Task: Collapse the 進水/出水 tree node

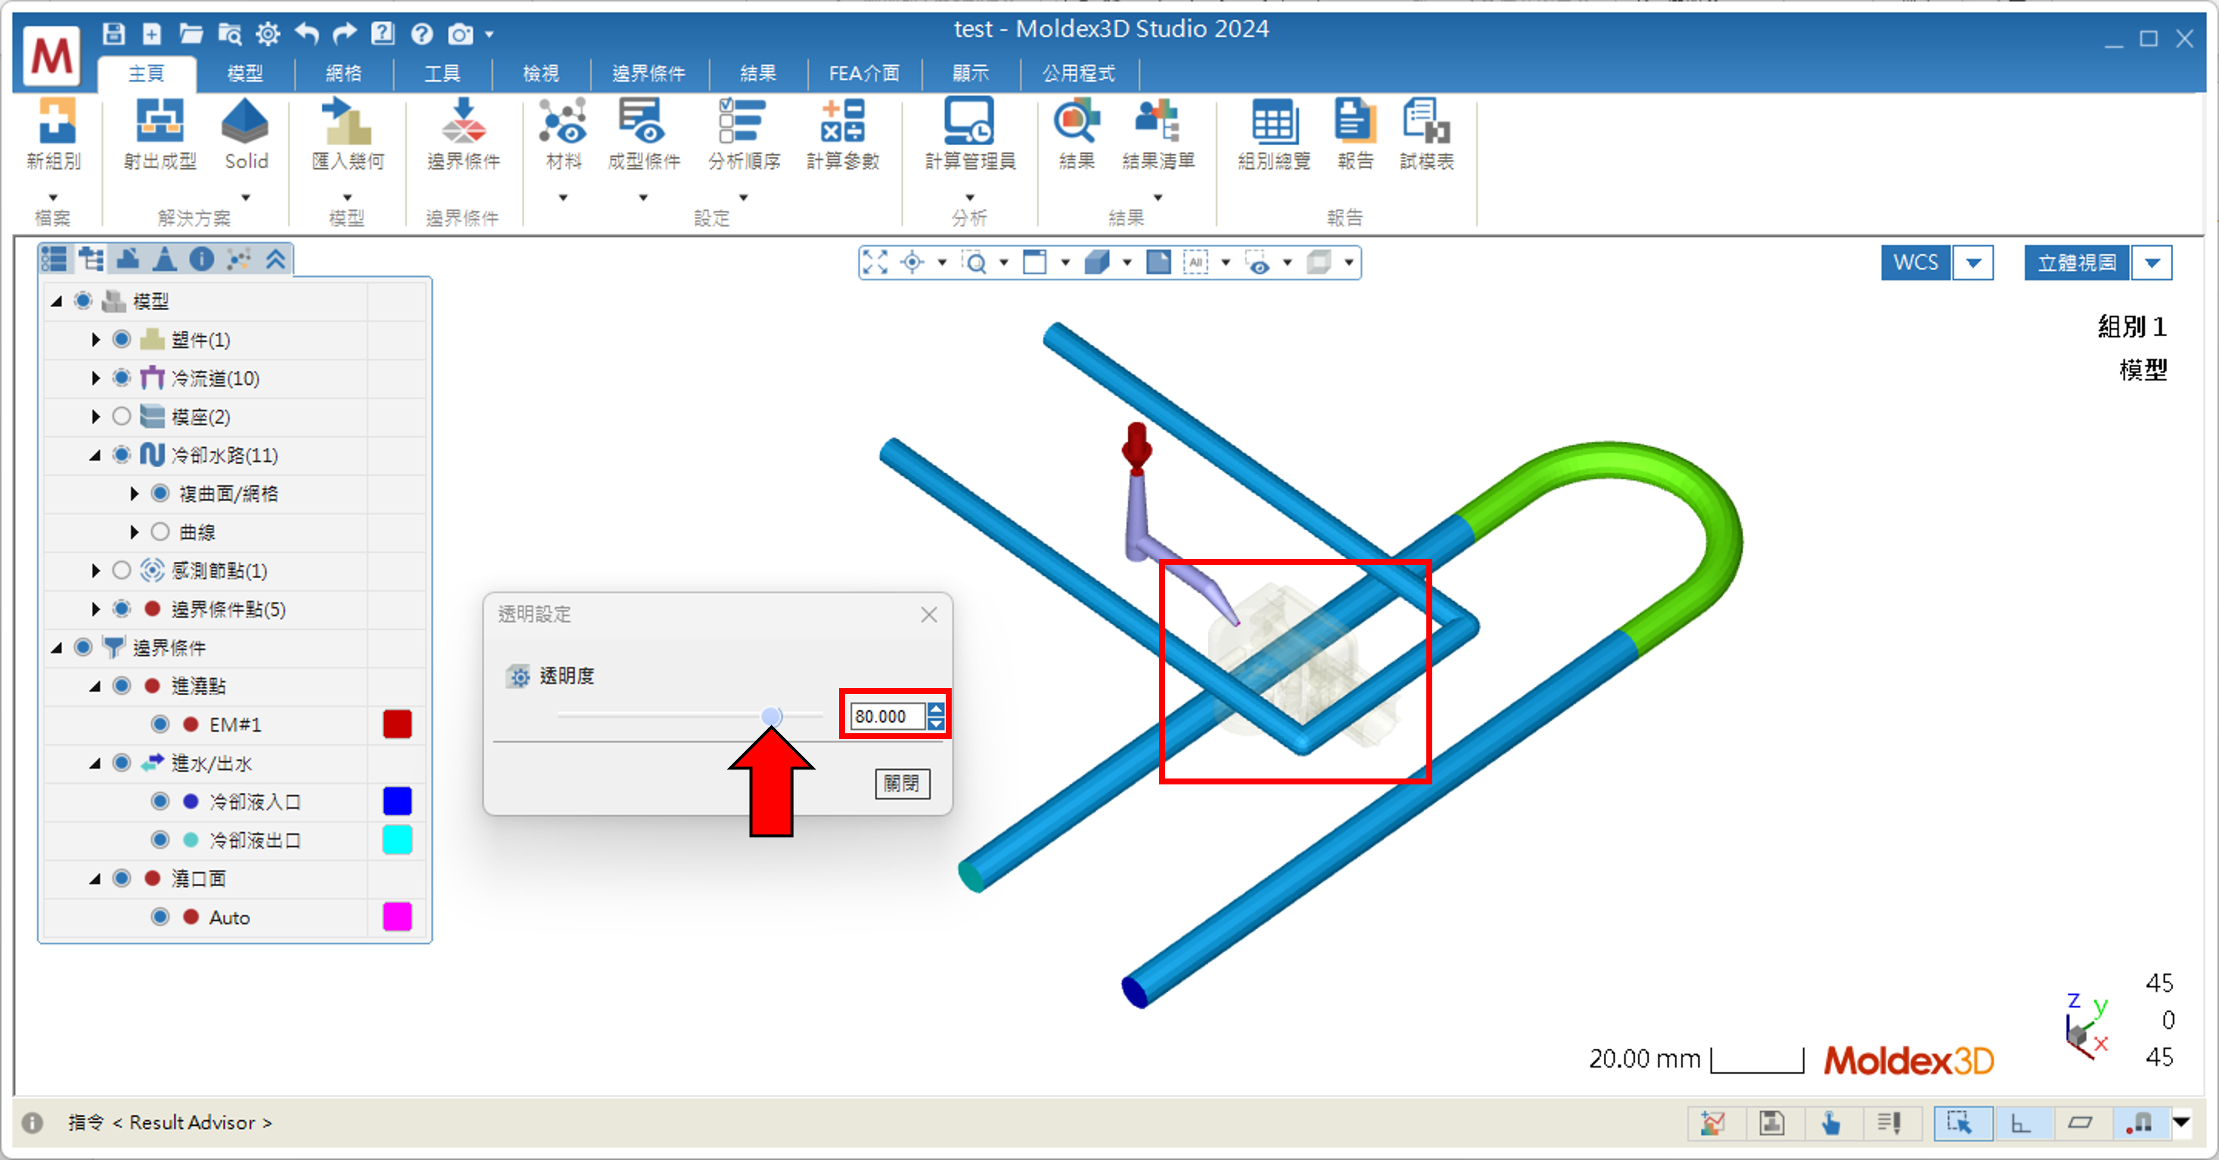Action: 95,764
